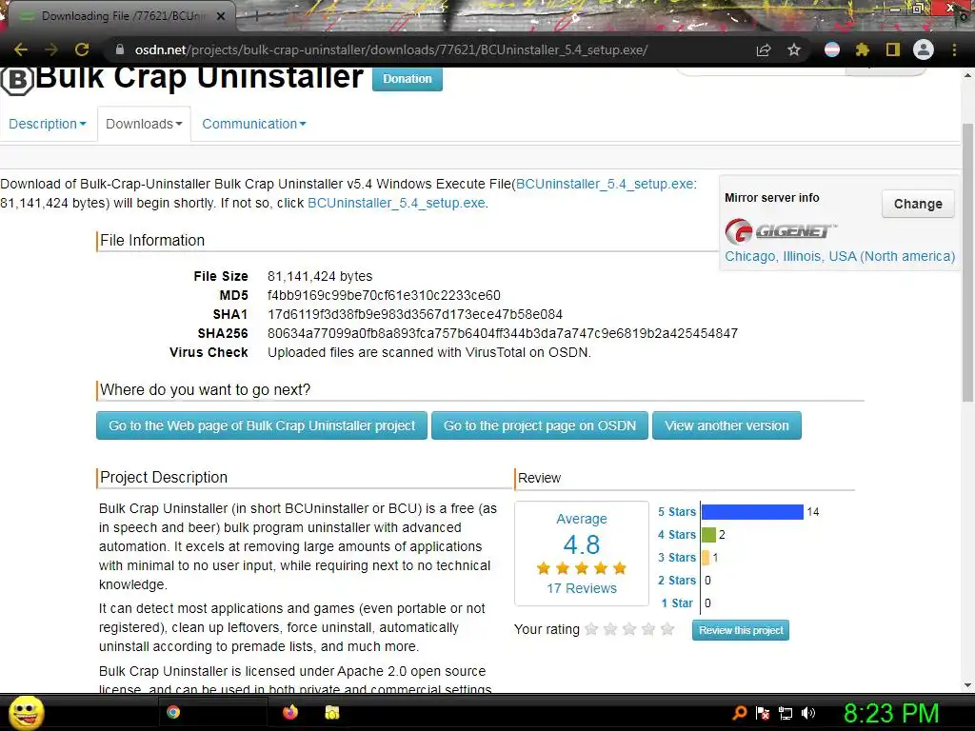Open the Chrome three-dot menu

pos(954,49)
